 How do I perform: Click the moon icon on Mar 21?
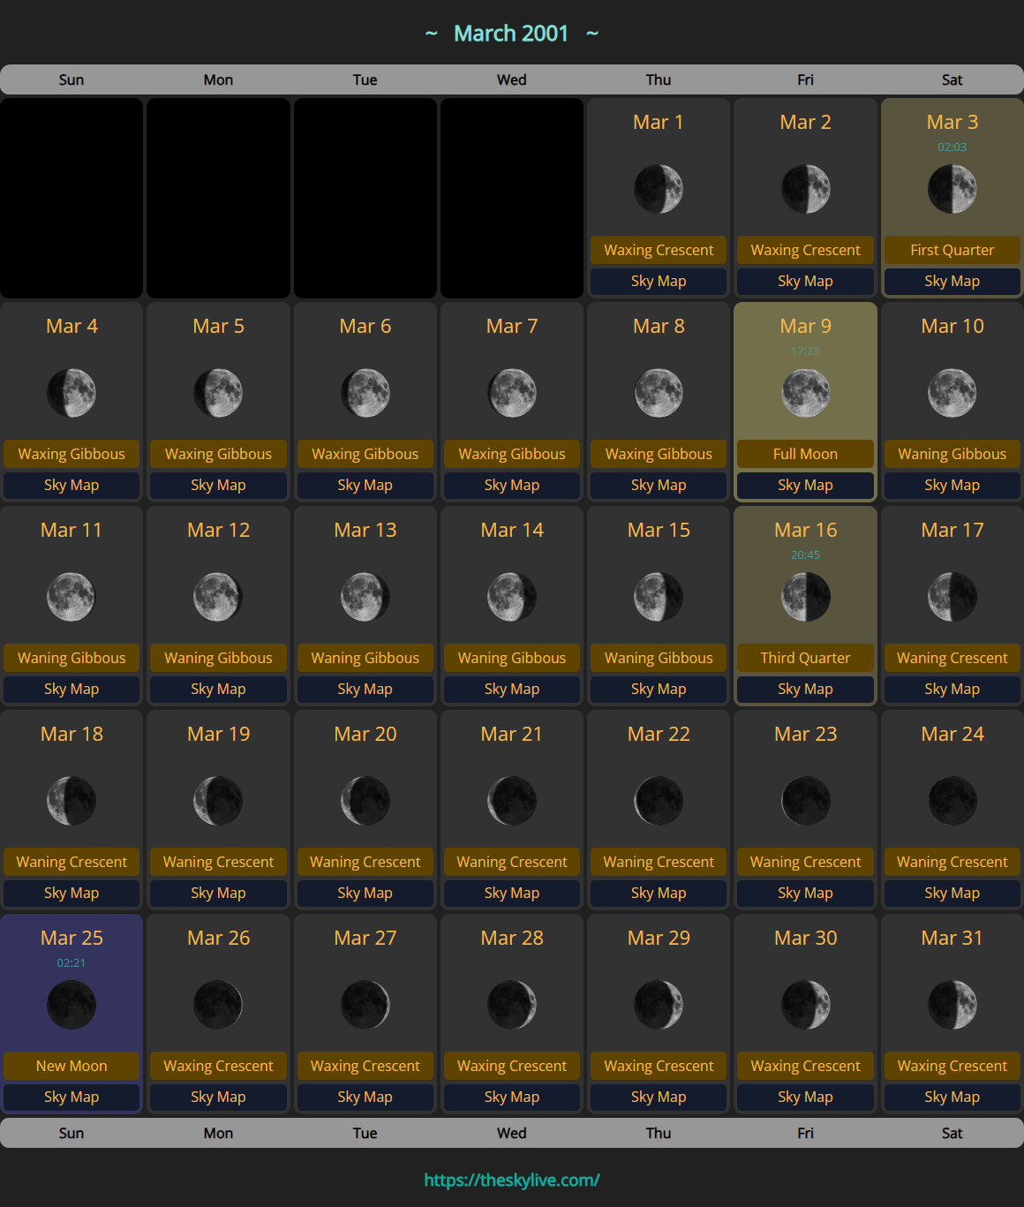[512, 801]
